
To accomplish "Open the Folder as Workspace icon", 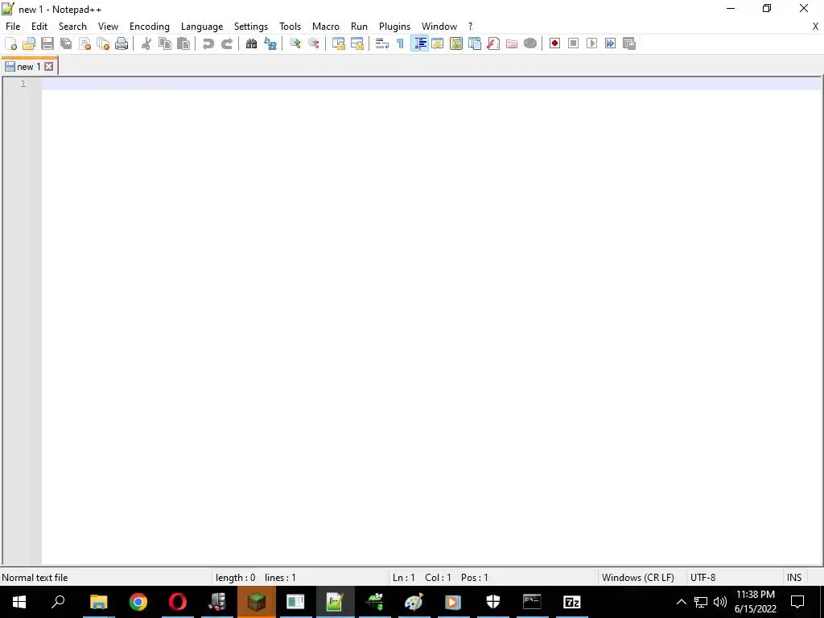I will point(511,43).
